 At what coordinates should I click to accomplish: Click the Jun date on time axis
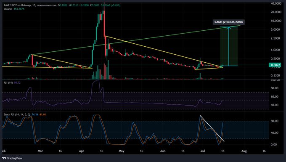[163, 151]
